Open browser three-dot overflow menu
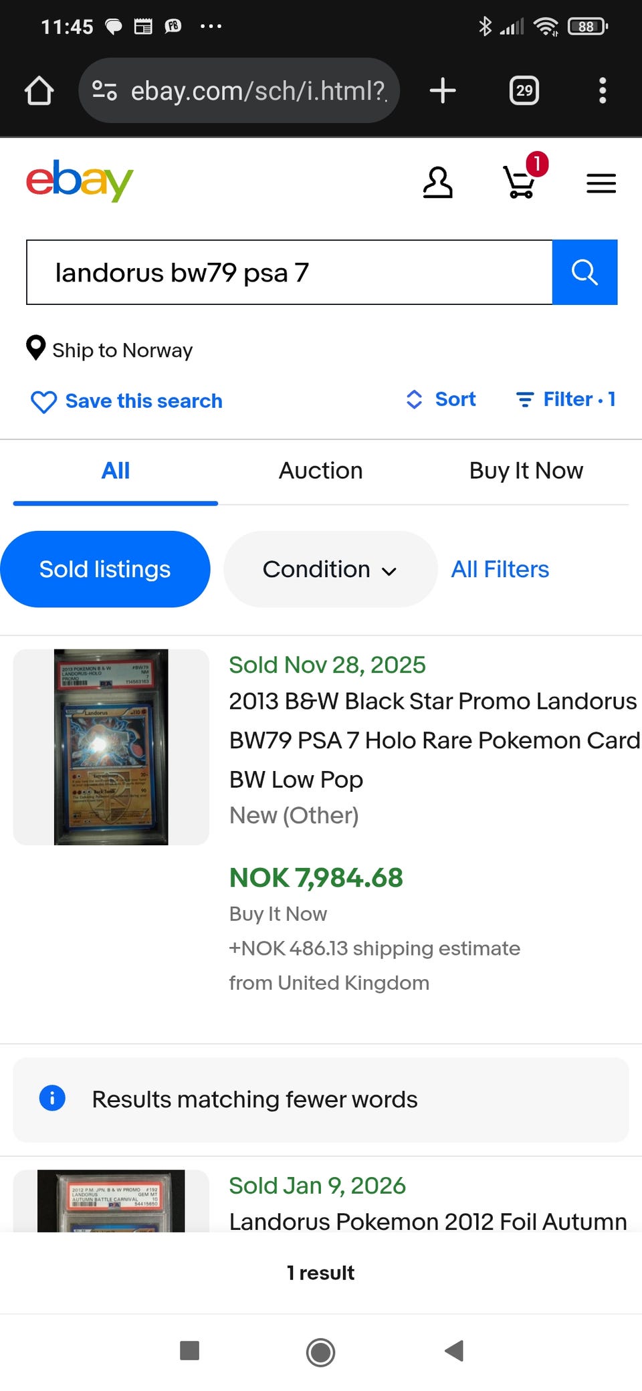 coord(602,90)
